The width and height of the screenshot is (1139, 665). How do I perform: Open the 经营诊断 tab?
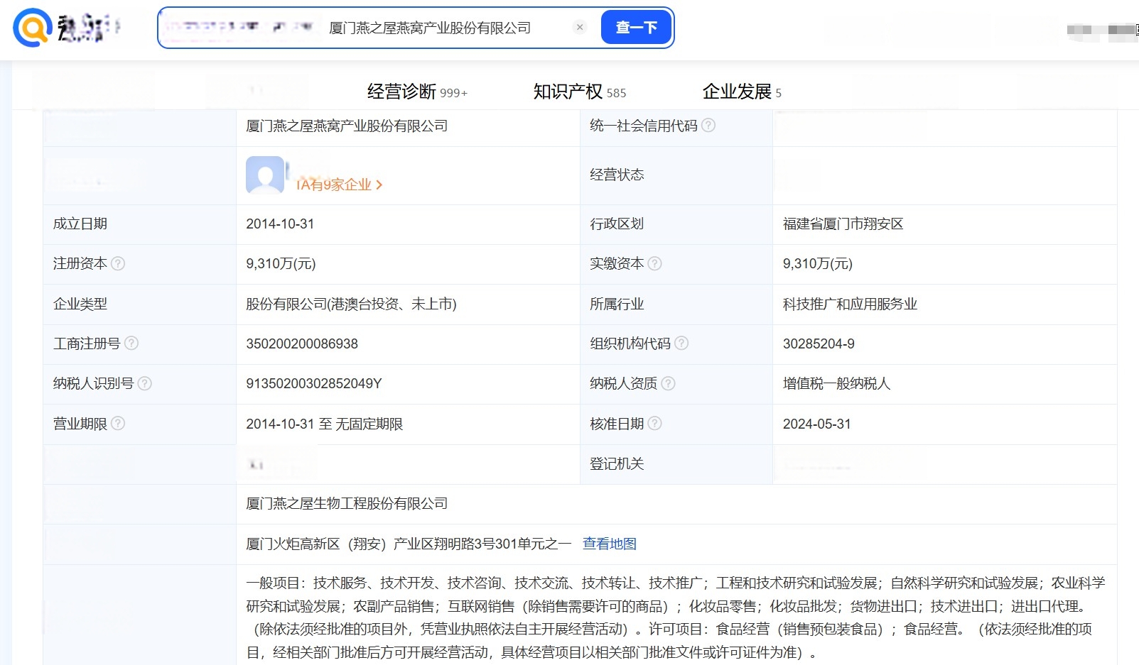[x=417, y=92]
